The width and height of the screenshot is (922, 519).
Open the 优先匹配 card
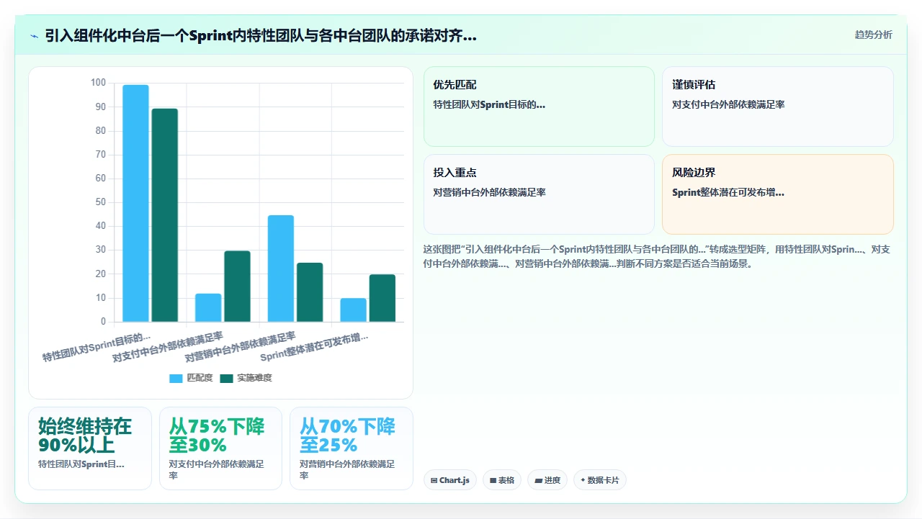(539, 107)
